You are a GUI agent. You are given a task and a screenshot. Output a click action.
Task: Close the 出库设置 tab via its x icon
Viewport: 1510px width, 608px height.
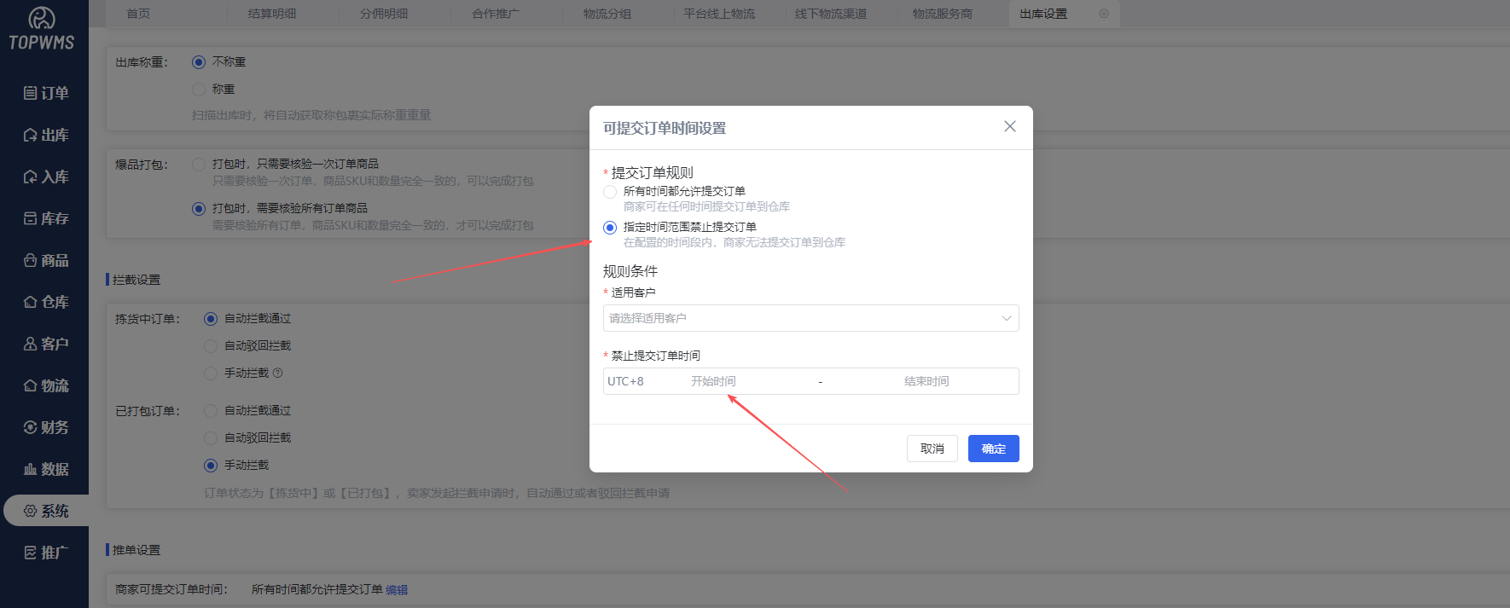(x=1104, y=14)
